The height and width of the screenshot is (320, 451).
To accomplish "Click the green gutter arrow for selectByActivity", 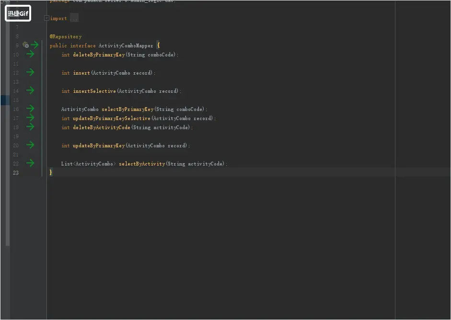I will (x=30, y=163).
